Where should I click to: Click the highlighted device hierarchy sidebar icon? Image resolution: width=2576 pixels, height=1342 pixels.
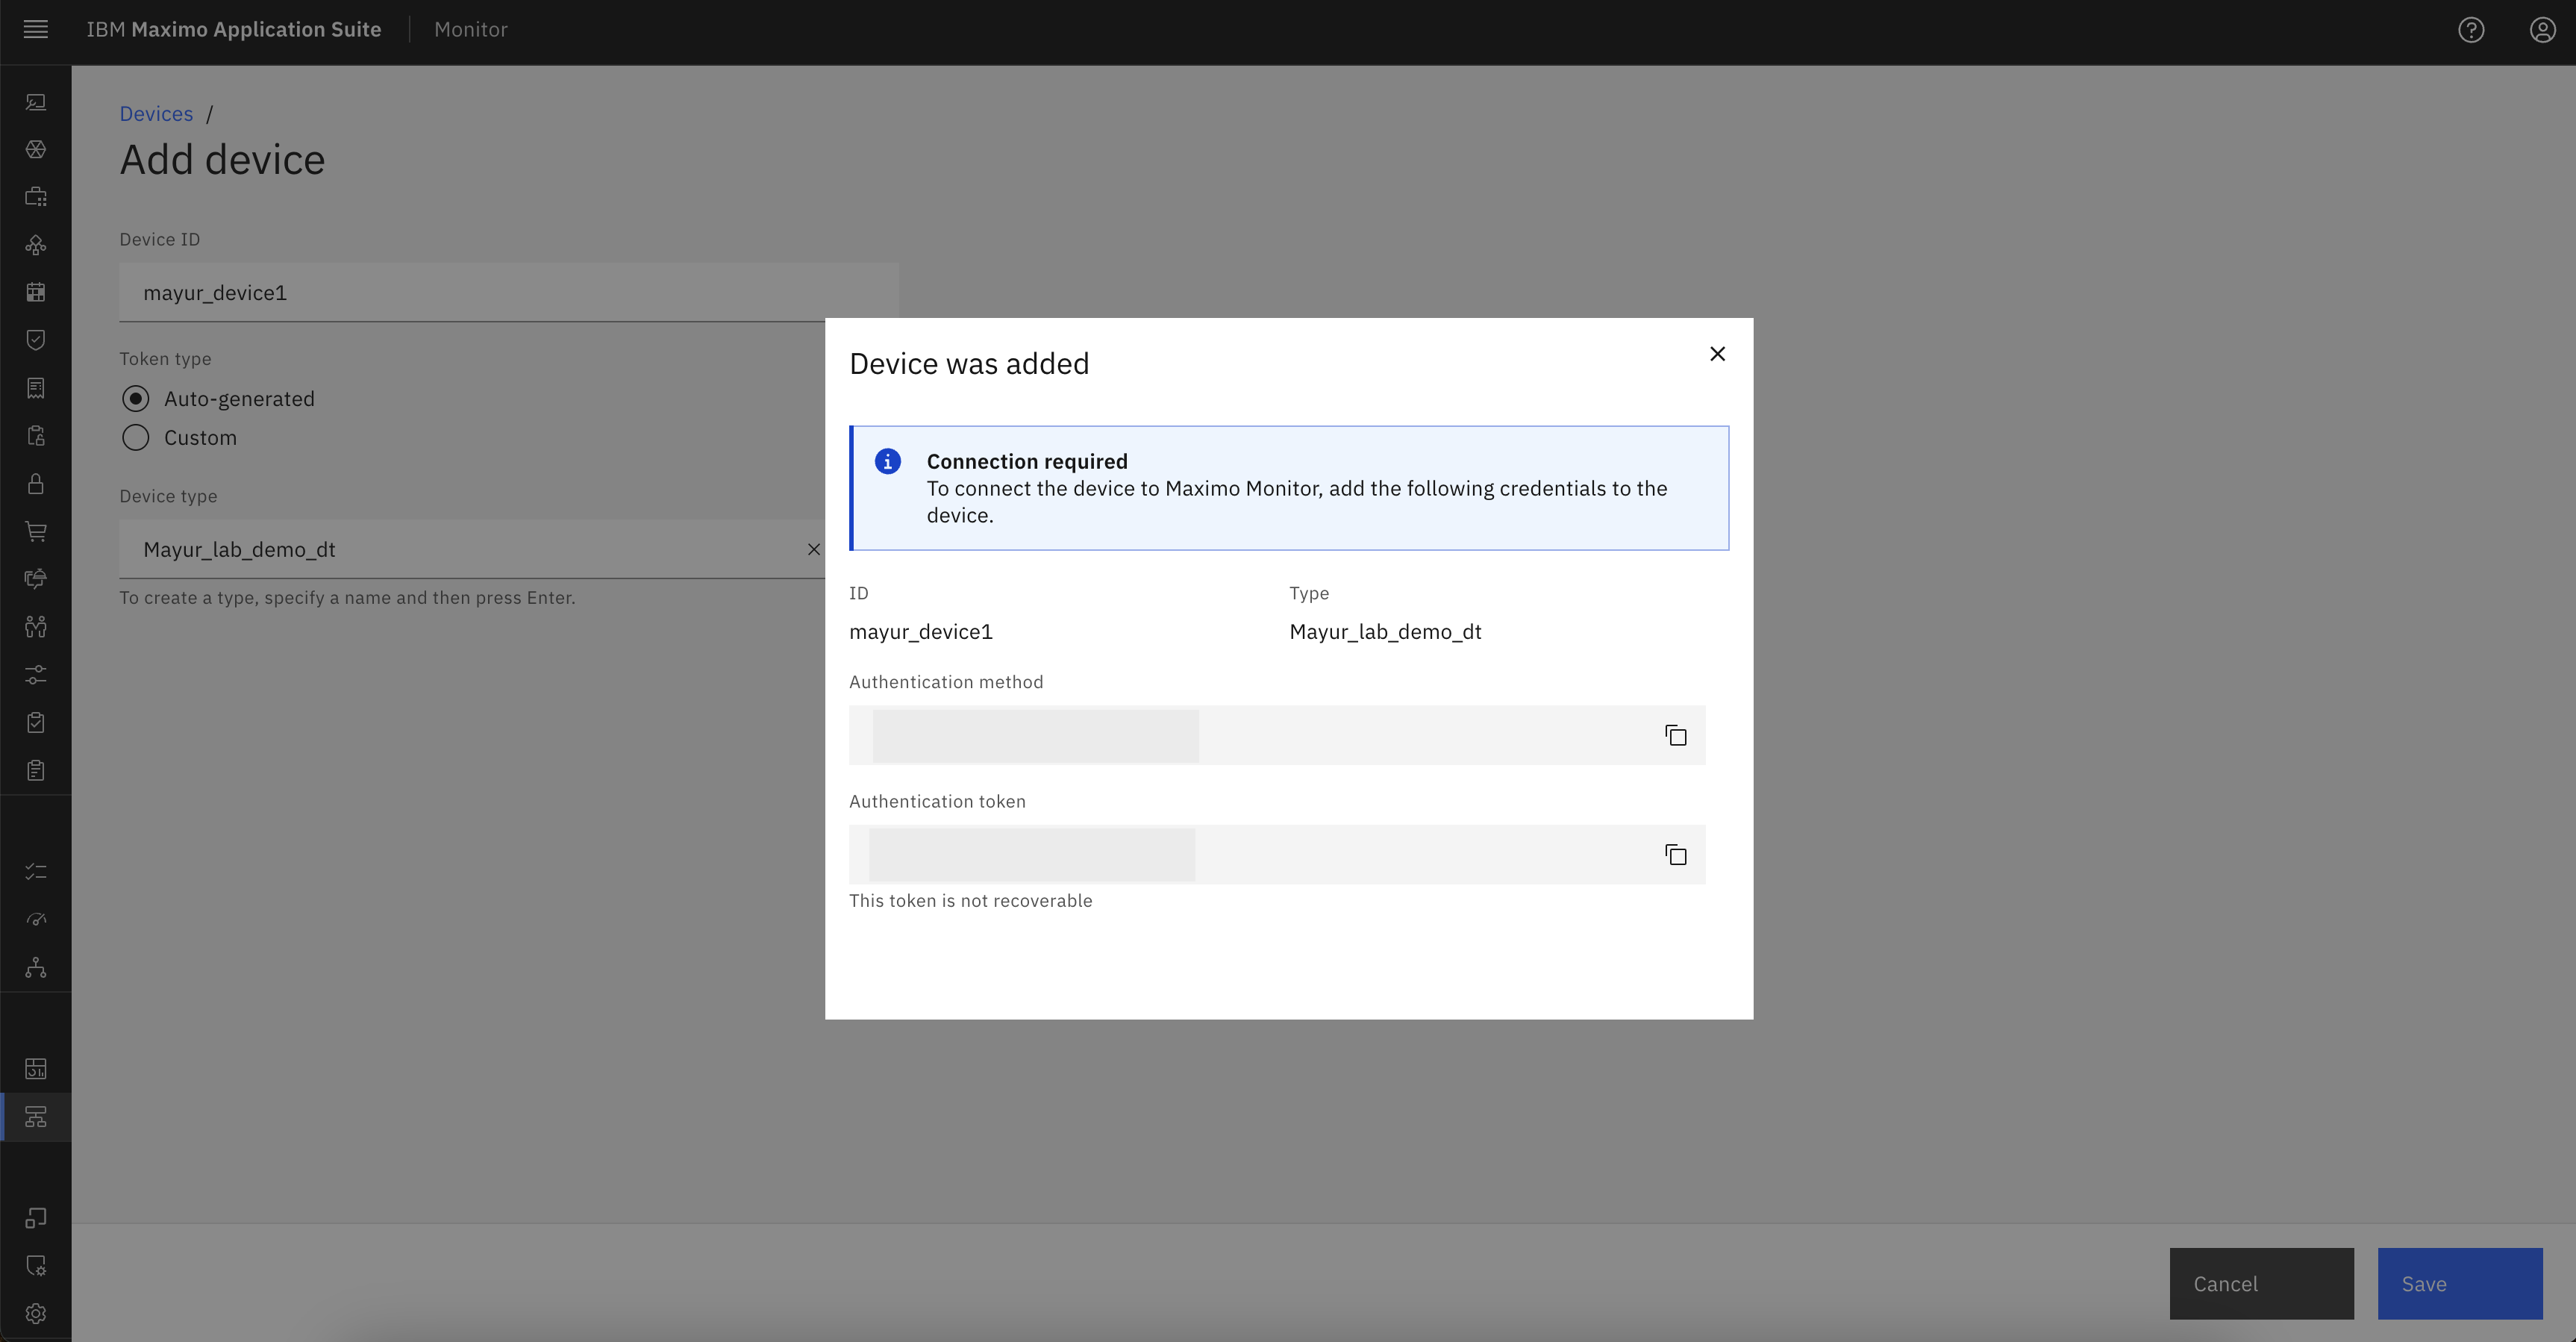36,1117
